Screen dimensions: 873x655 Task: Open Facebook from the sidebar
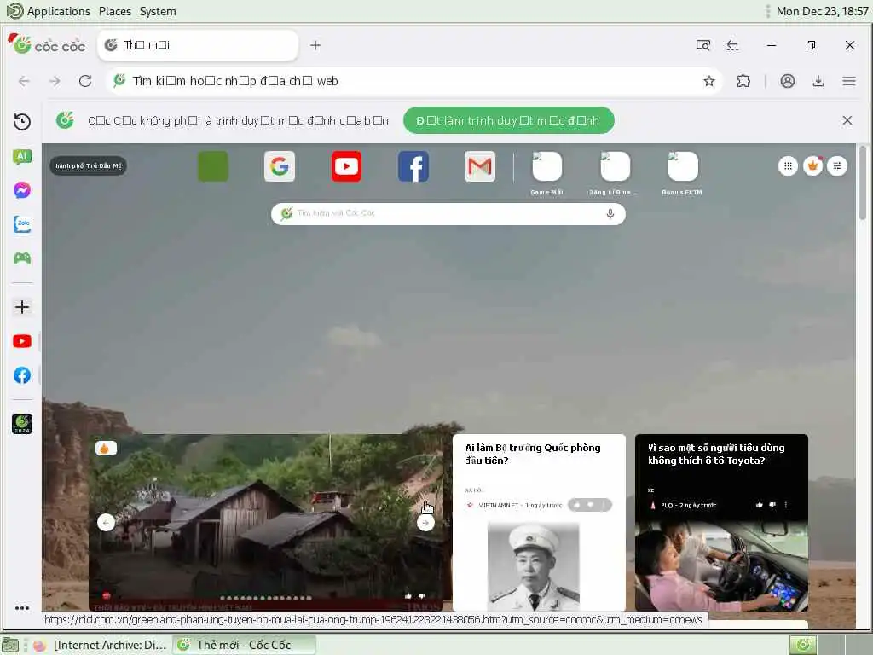21,375
